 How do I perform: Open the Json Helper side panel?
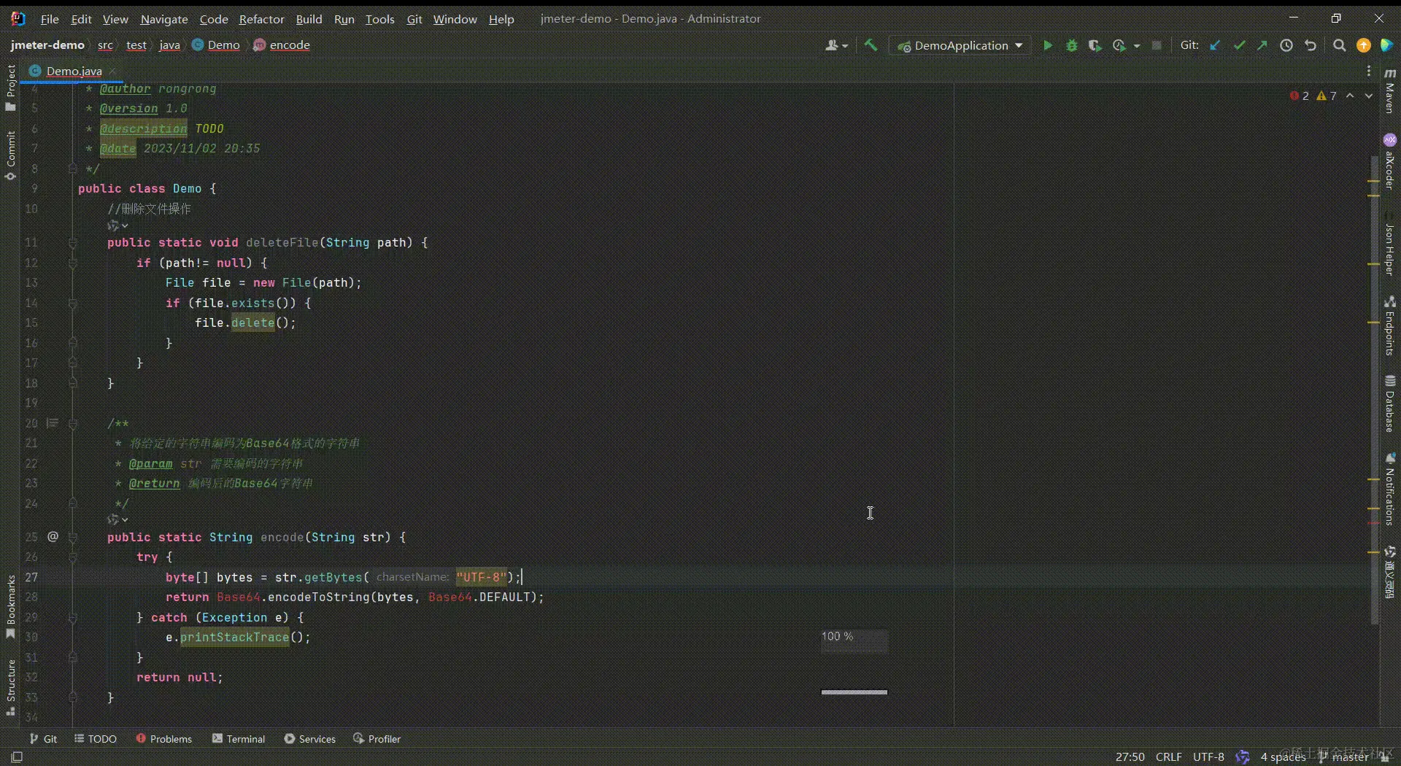coord(1390,245)
